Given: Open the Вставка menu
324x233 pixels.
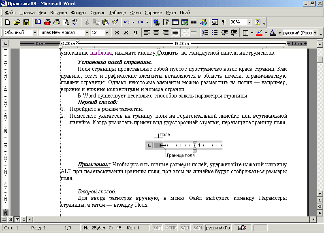Looking at the screenshot, I should coord(58,13).
